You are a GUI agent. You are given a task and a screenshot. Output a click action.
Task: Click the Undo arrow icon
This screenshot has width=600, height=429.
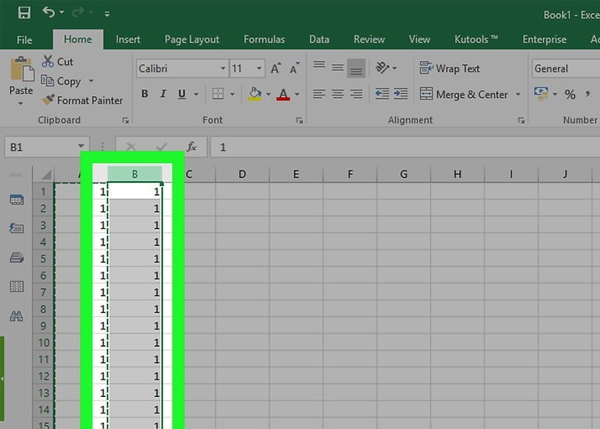click(49, 12)
